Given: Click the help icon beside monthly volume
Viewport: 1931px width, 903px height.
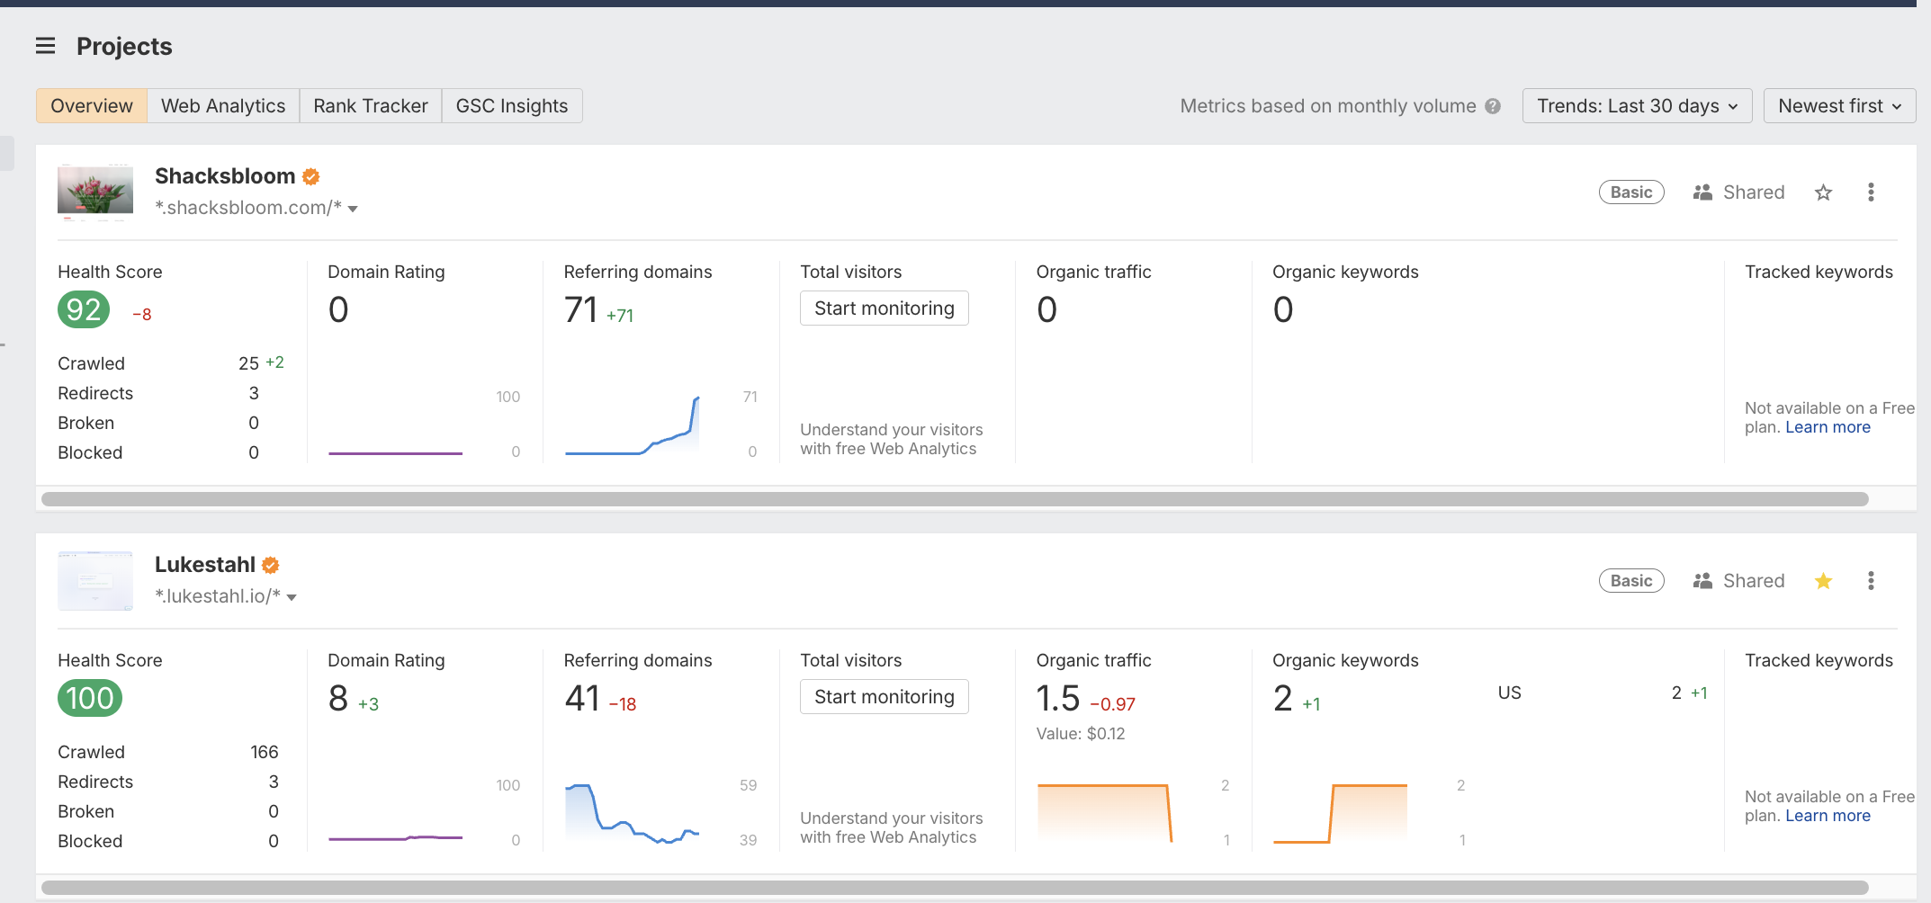Looking at the screenshot, I should [1493, 106].
